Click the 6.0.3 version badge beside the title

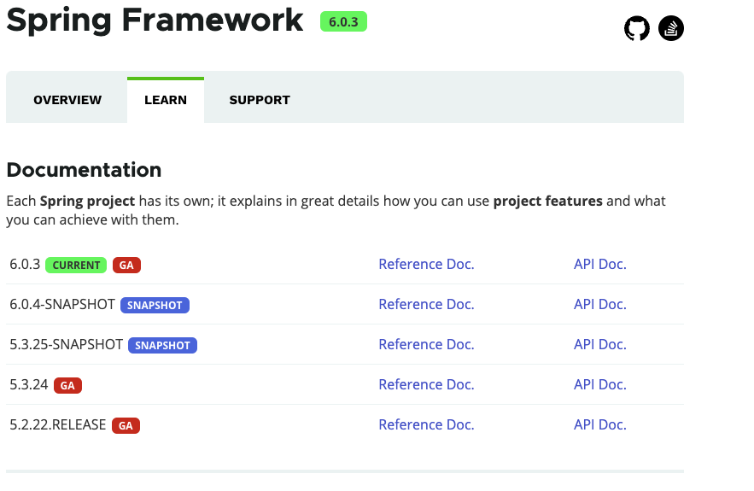click(x=343, y=21)
